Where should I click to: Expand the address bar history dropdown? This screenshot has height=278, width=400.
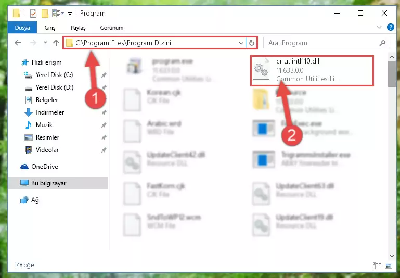click(241, 43)
